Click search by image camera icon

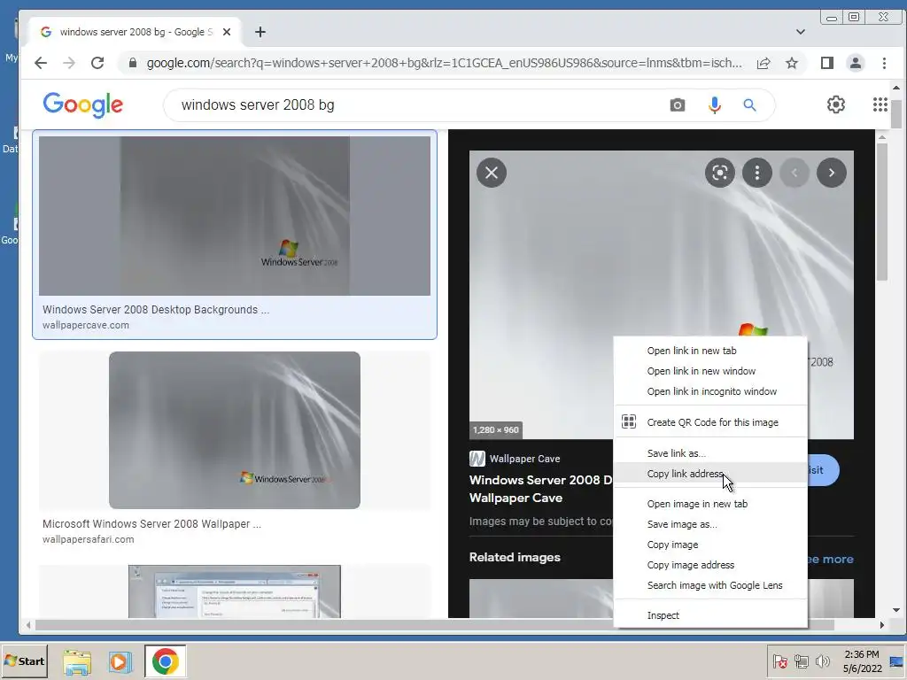pos(677,105)
